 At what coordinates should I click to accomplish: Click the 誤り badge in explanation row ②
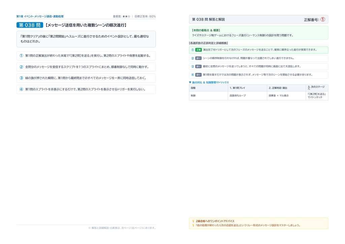tap(198, 58)
